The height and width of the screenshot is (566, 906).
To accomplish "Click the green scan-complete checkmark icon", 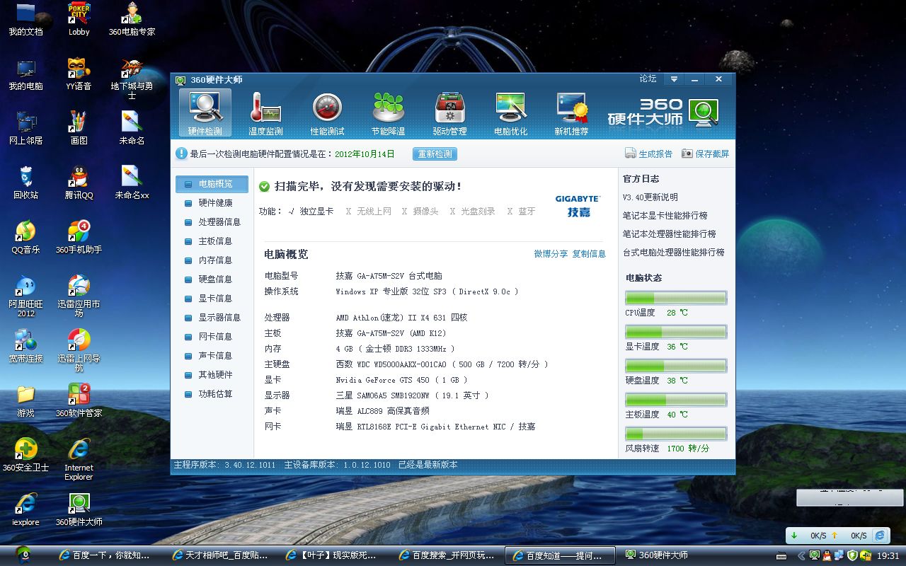I will pos(265,187).
